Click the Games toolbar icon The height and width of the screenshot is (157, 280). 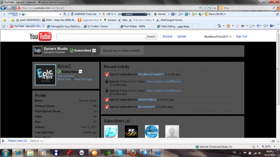[155, 14]
